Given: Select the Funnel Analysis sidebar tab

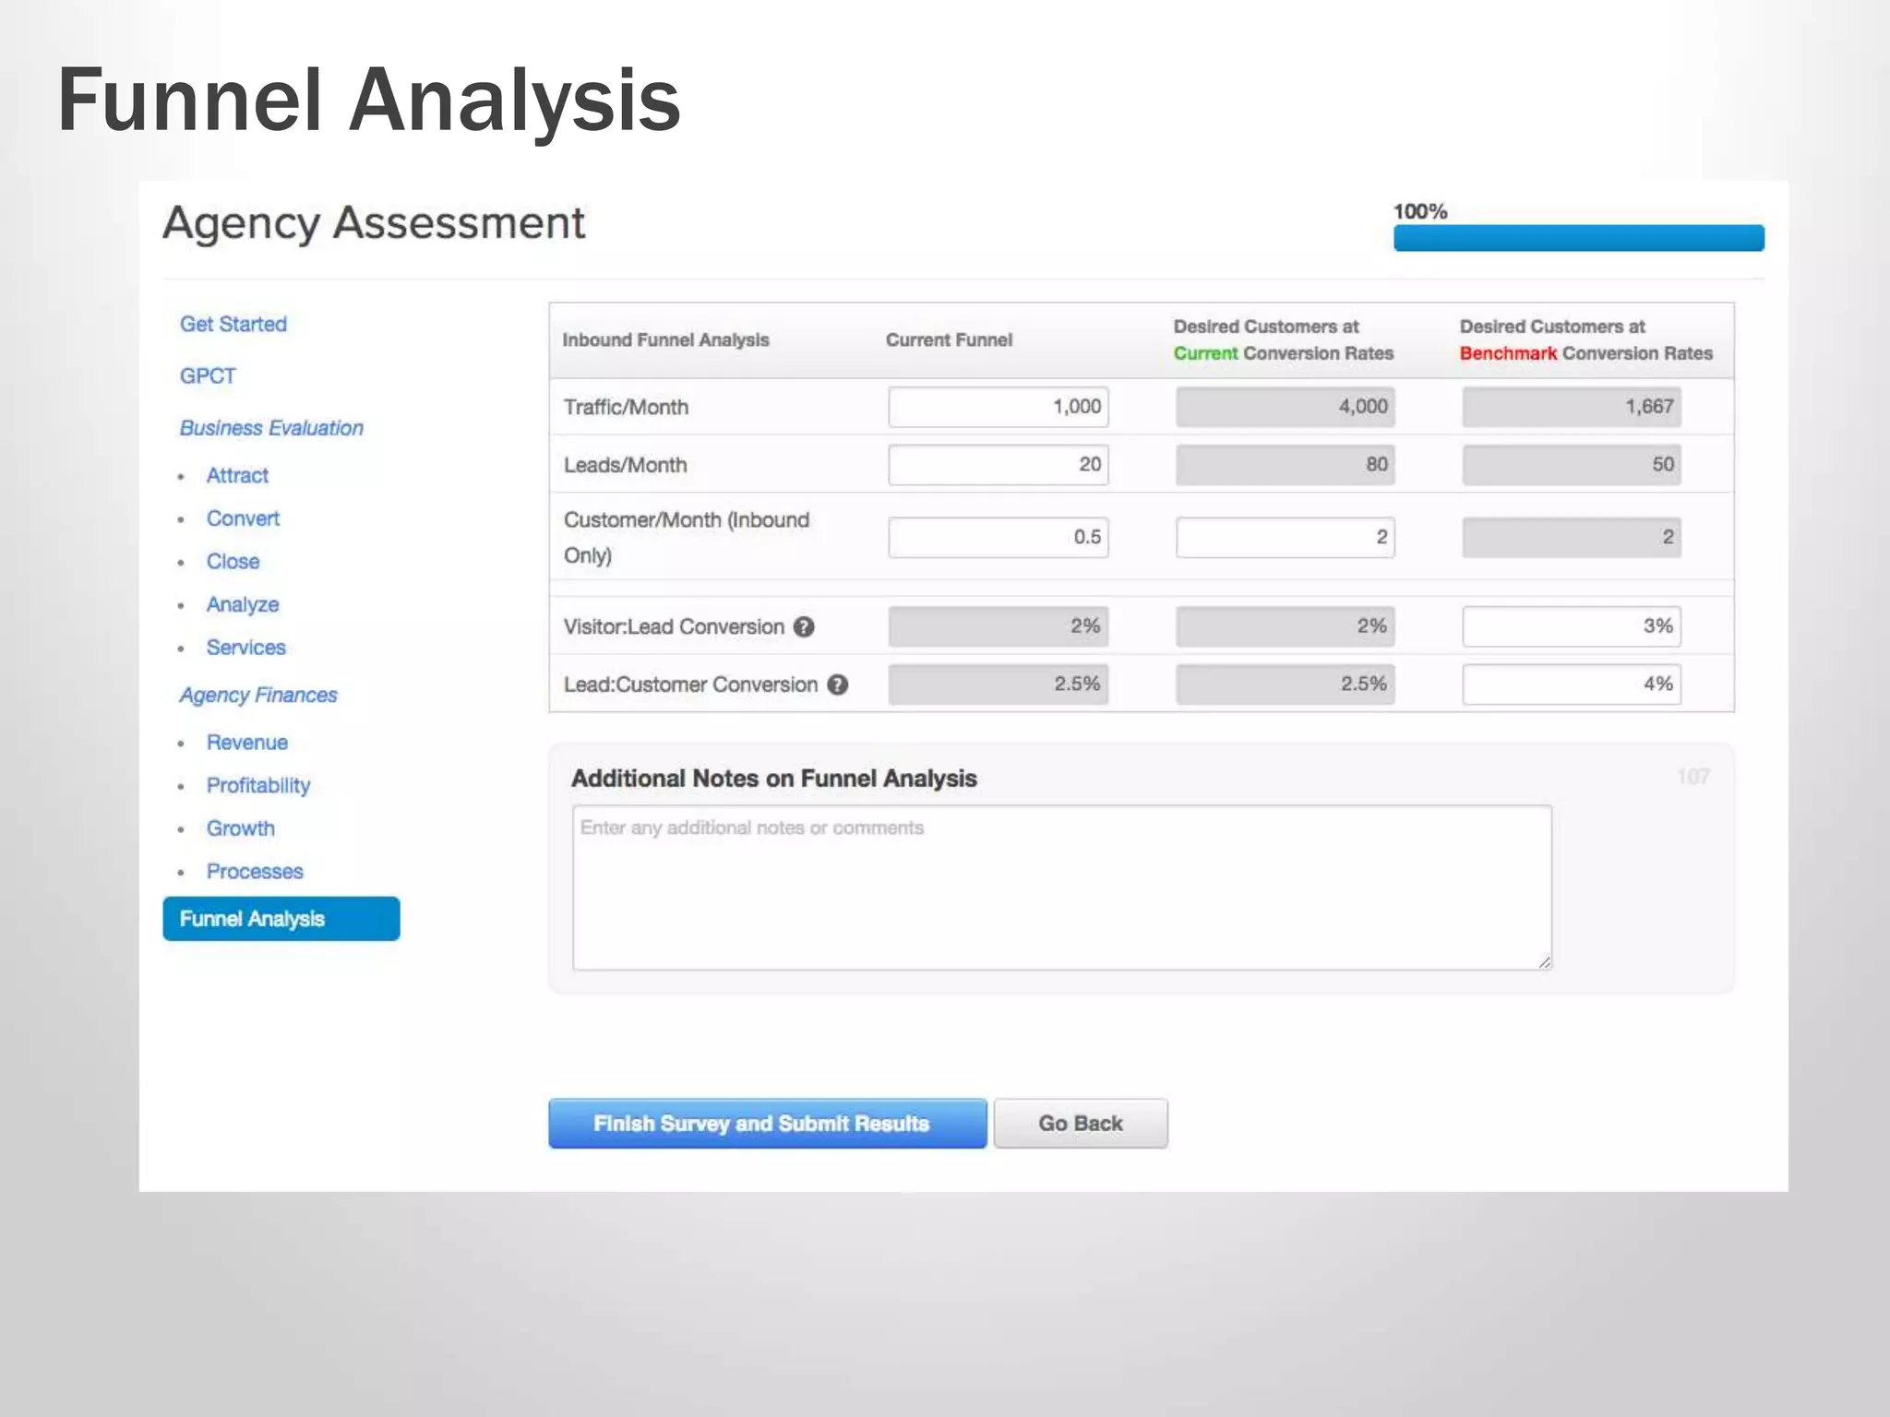Looking at the screenshot, I should tap(281, 919).
